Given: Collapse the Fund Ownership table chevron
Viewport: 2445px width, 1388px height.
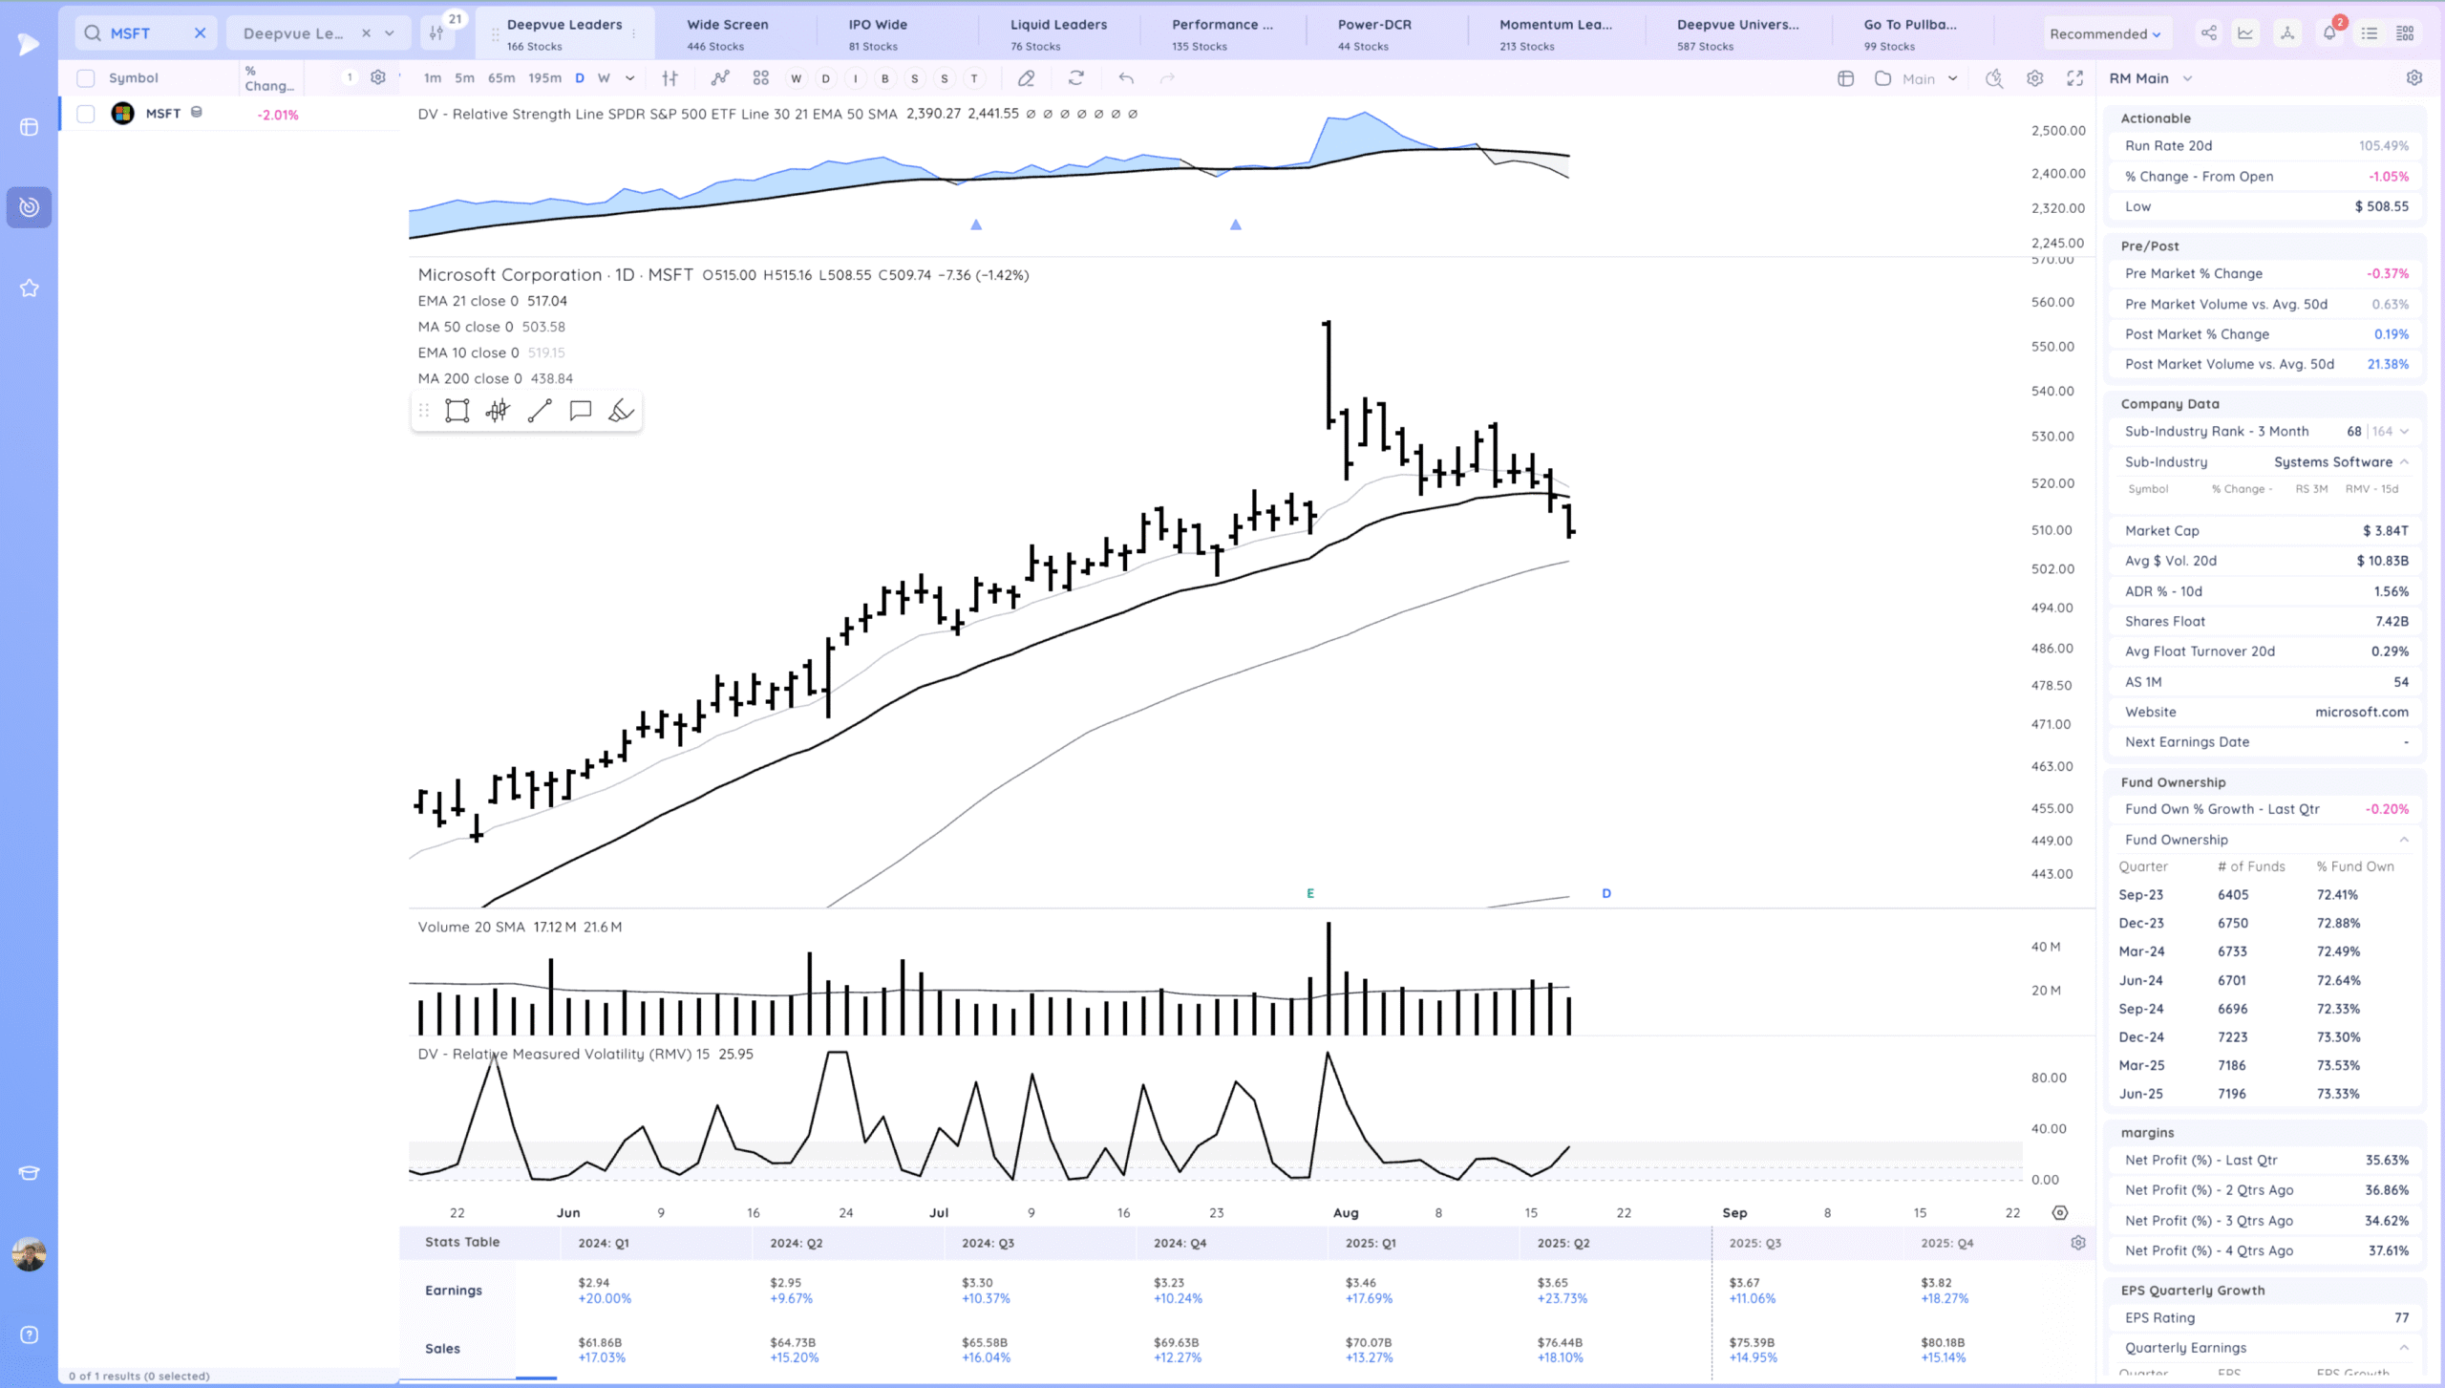Looking at the screenshot, I should pyautogui.click(x=2405, y=840).
